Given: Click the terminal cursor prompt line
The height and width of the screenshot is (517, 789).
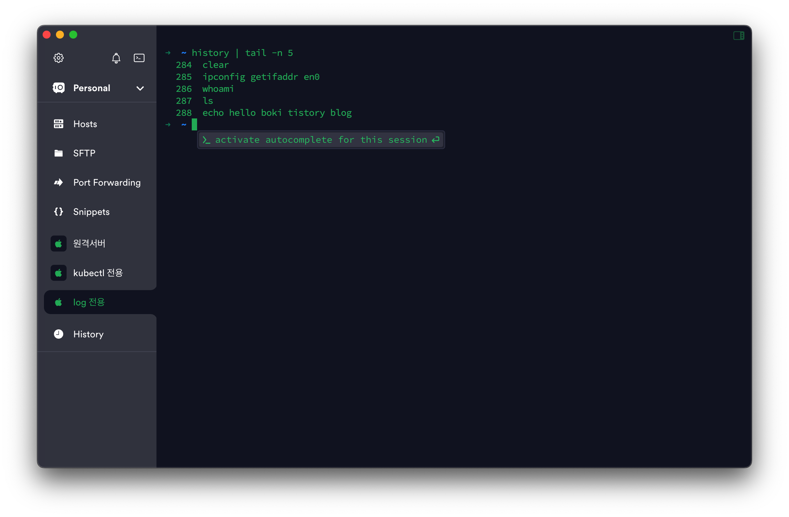Looking at the screenshot, I should tap(194, 125).
